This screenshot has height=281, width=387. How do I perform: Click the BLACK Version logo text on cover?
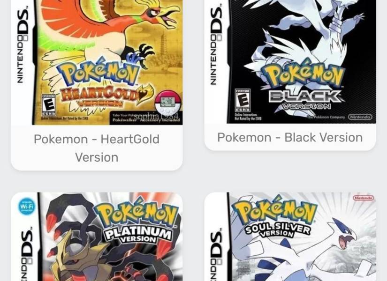tap(305, 100)
